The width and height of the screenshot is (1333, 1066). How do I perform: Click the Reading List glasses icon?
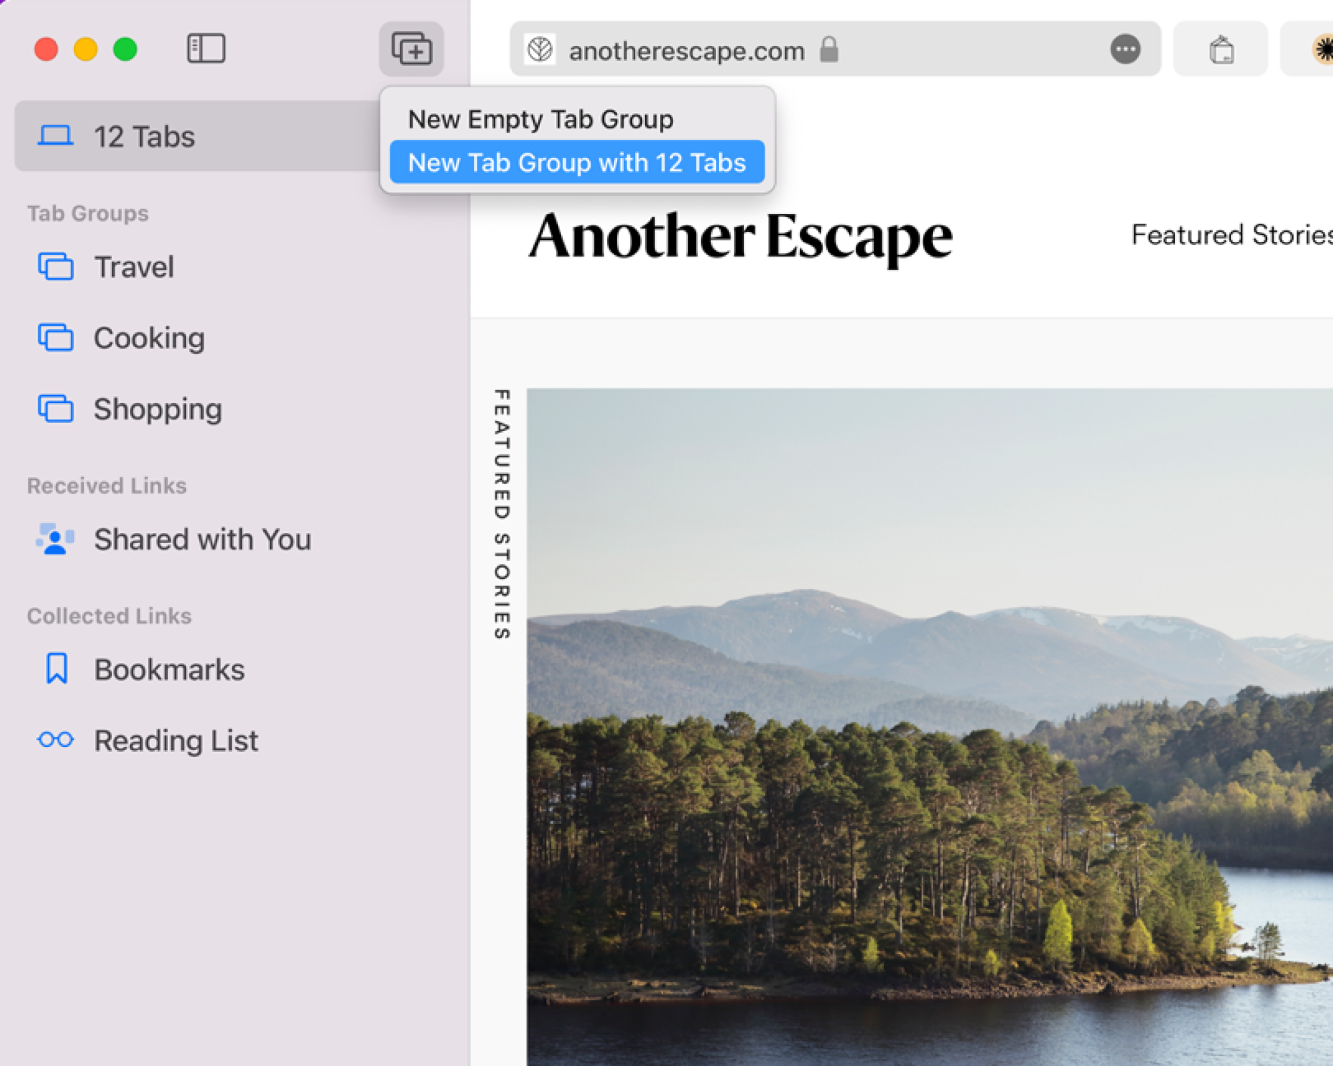[56, 740]
